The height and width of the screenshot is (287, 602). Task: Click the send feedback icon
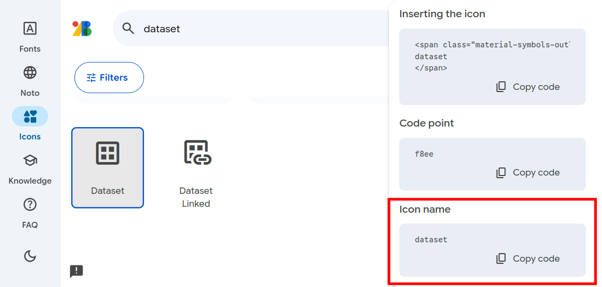point(77,271)
